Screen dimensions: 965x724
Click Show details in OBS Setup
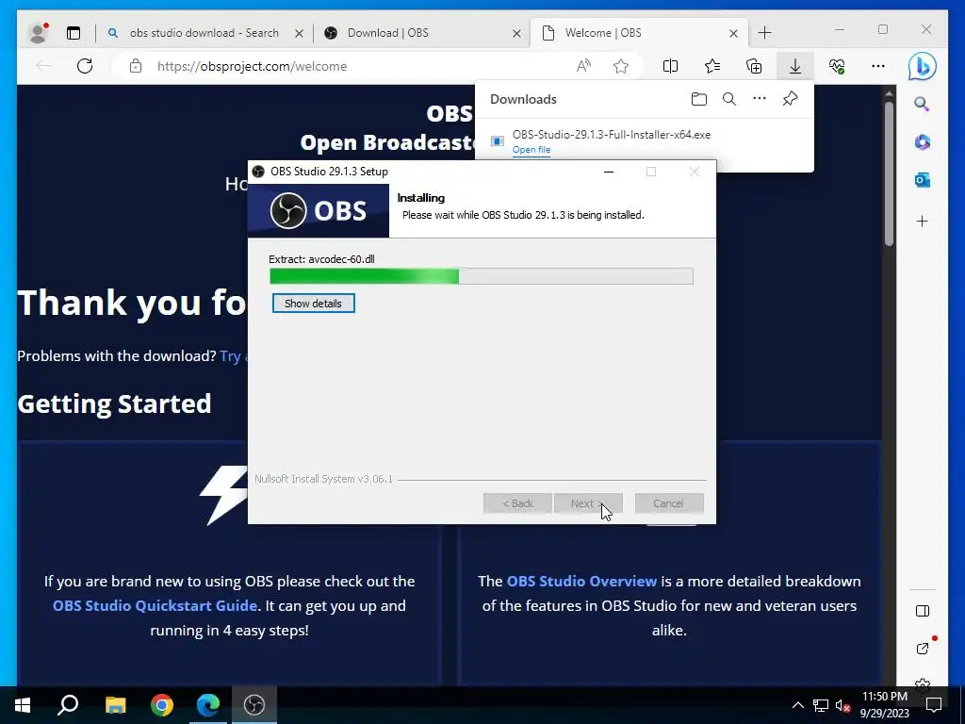click(313, 304)
